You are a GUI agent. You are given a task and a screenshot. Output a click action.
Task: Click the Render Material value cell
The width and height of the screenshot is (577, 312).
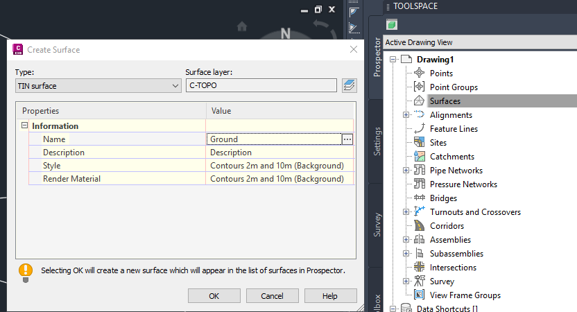click(279, 179)
